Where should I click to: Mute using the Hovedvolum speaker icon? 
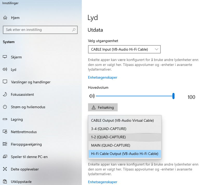pyautogui.click(x=92, y=96)
